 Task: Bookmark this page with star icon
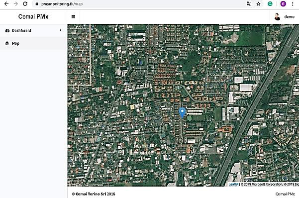258,4
